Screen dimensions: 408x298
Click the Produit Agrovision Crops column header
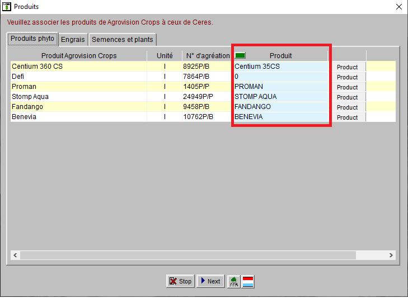coord(78,56)
